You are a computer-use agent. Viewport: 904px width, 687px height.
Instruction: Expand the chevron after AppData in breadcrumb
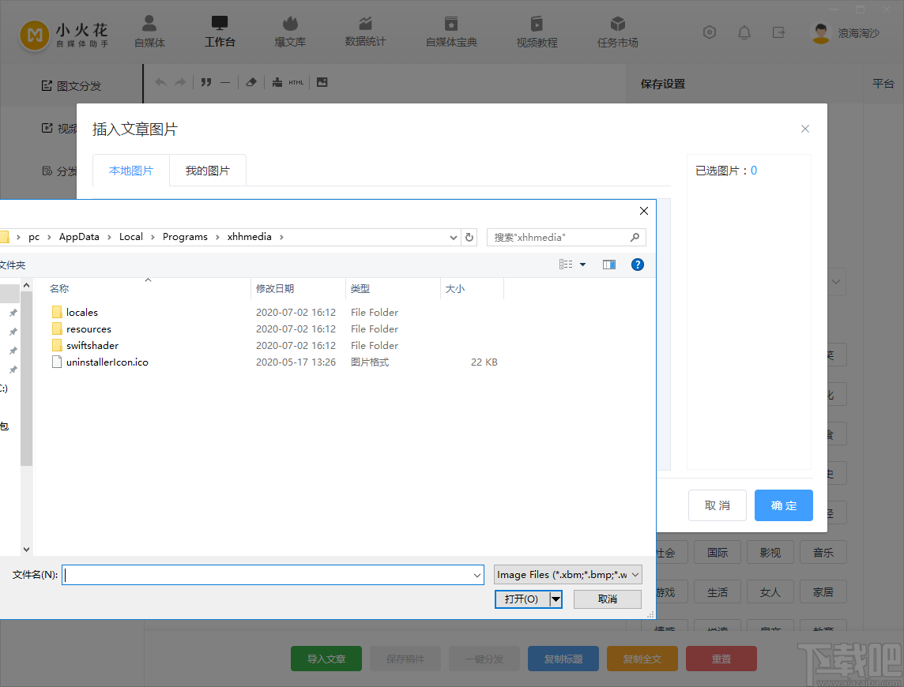coord(109,237)
